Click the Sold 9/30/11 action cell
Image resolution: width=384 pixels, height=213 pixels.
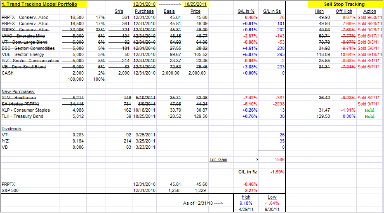[370, 17]
